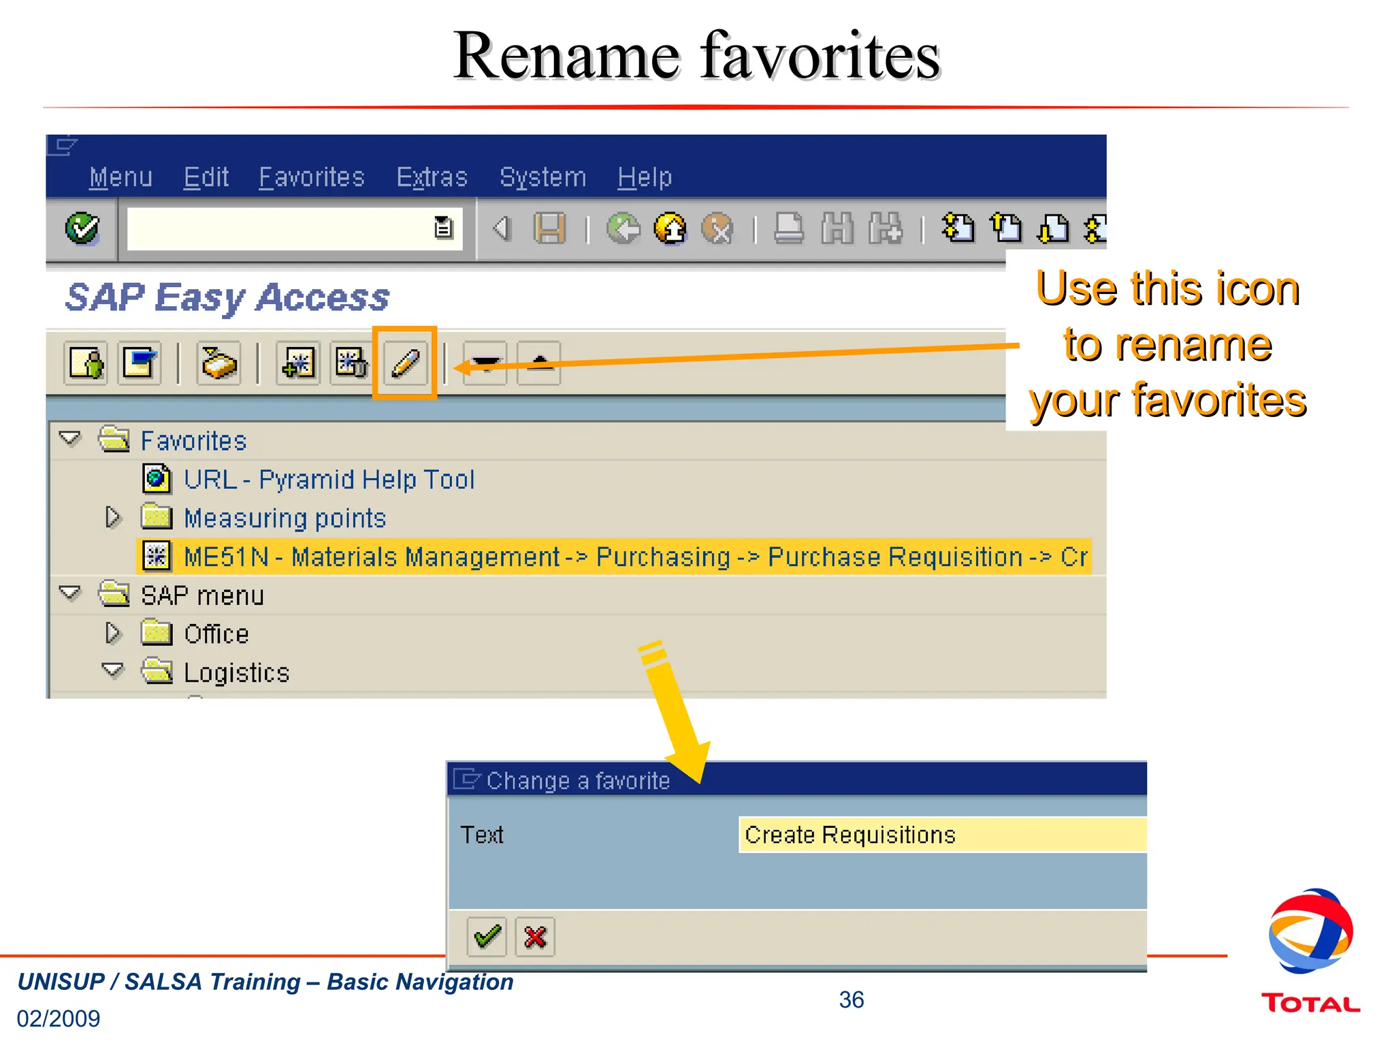Click the Text field with Create Requisitions
Image resolution: width=1394 pixels, height=1045 pixels.
point(943,835)
